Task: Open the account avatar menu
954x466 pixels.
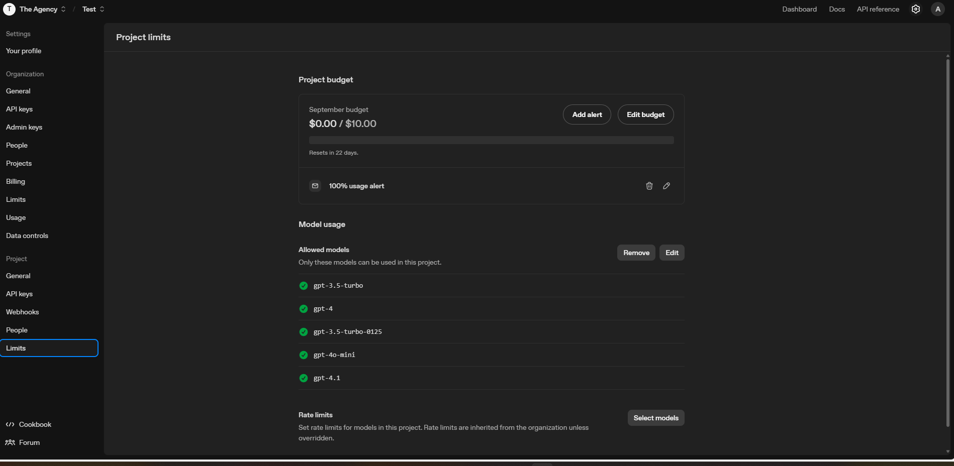Action: 937,9
